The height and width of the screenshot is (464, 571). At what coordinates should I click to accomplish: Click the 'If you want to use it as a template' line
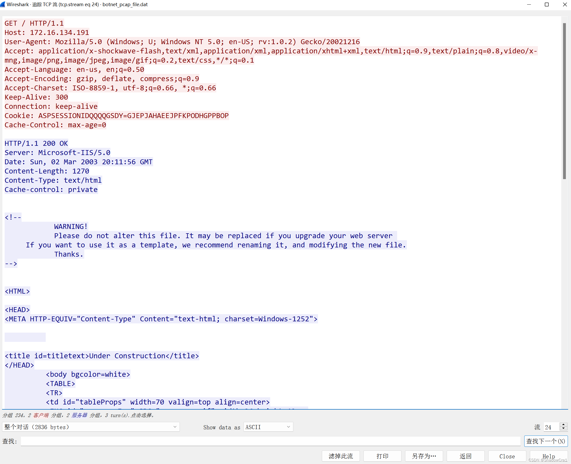tap(216, 245)
